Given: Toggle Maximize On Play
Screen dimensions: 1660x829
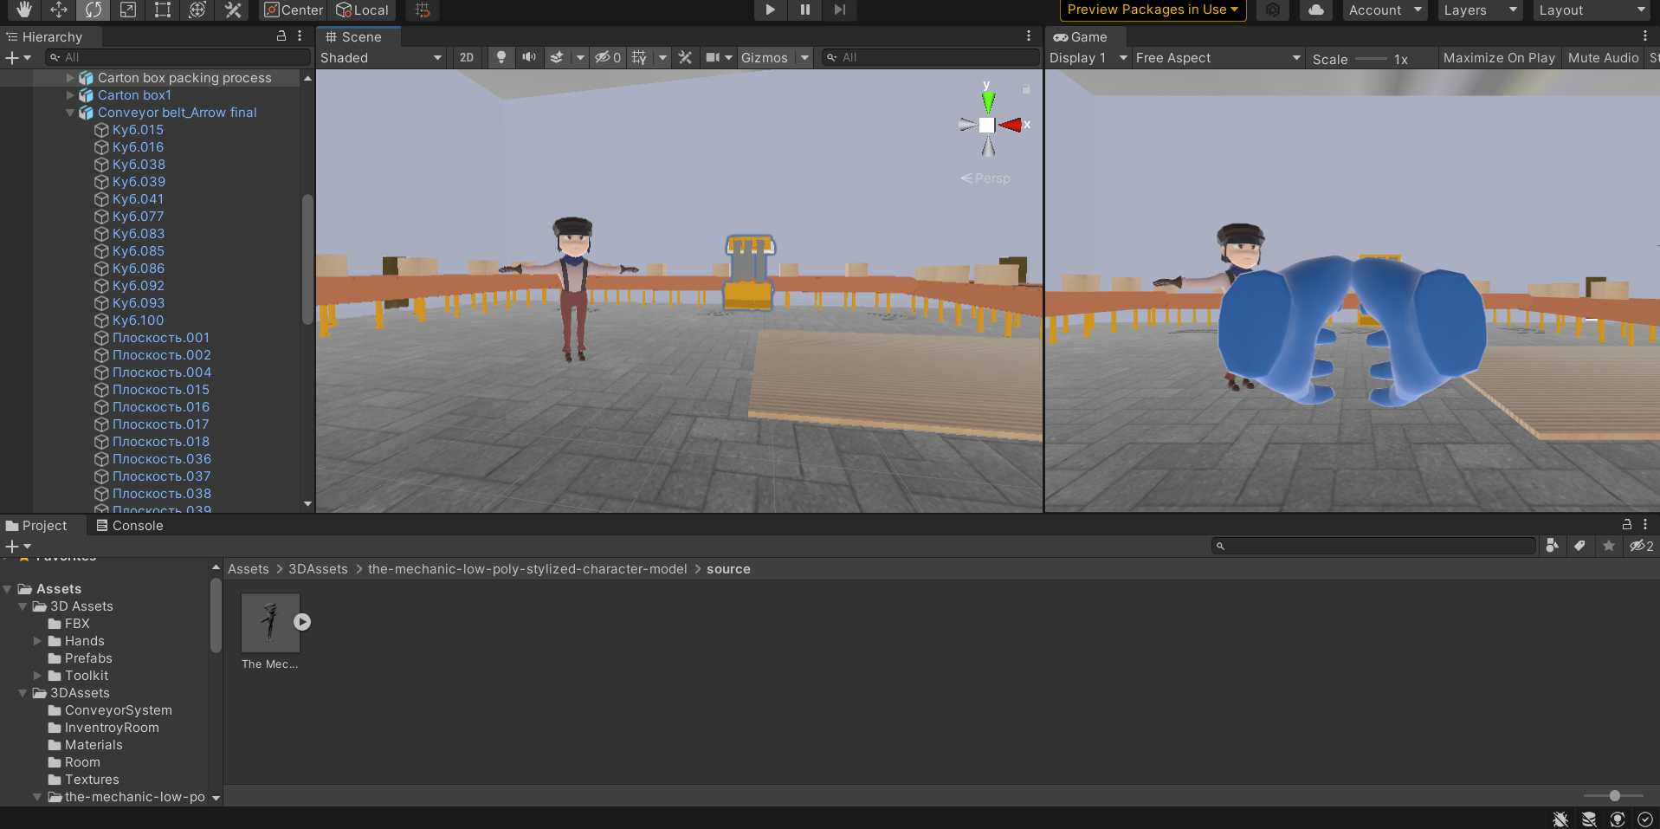Looking at the screenshot, I should 1499,58.
